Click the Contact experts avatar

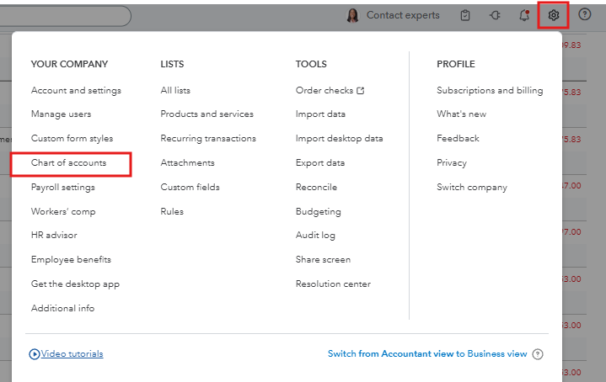352,15
